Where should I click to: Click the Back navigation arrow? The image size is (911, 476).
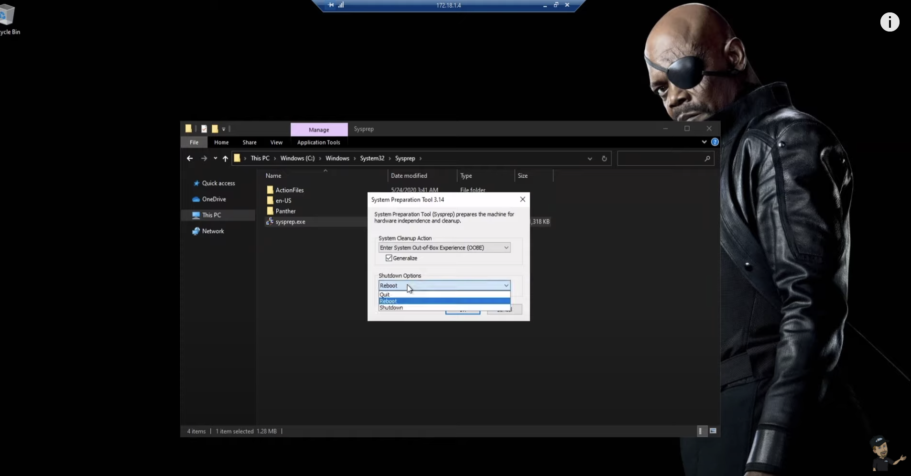point(190,158)
